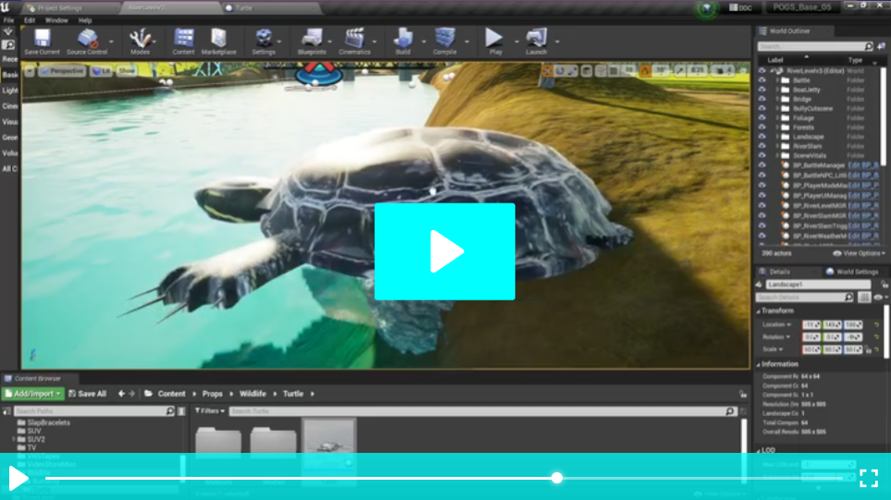Click the Unreal Engine logo icon
Viewport: 891px width, 500px height.
coord(6,6)
